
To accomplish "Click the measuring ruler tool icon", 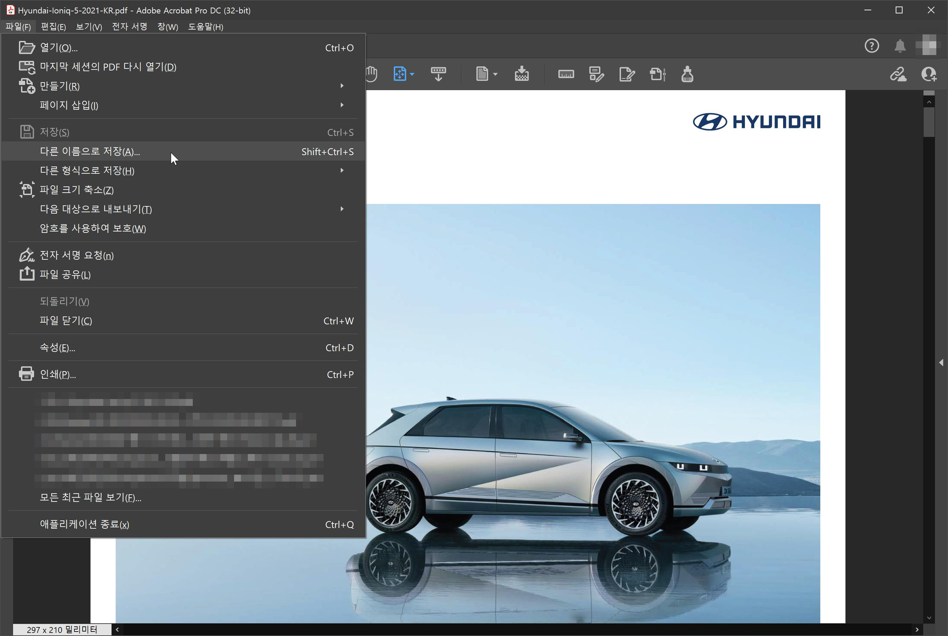I will coord(566,74).
